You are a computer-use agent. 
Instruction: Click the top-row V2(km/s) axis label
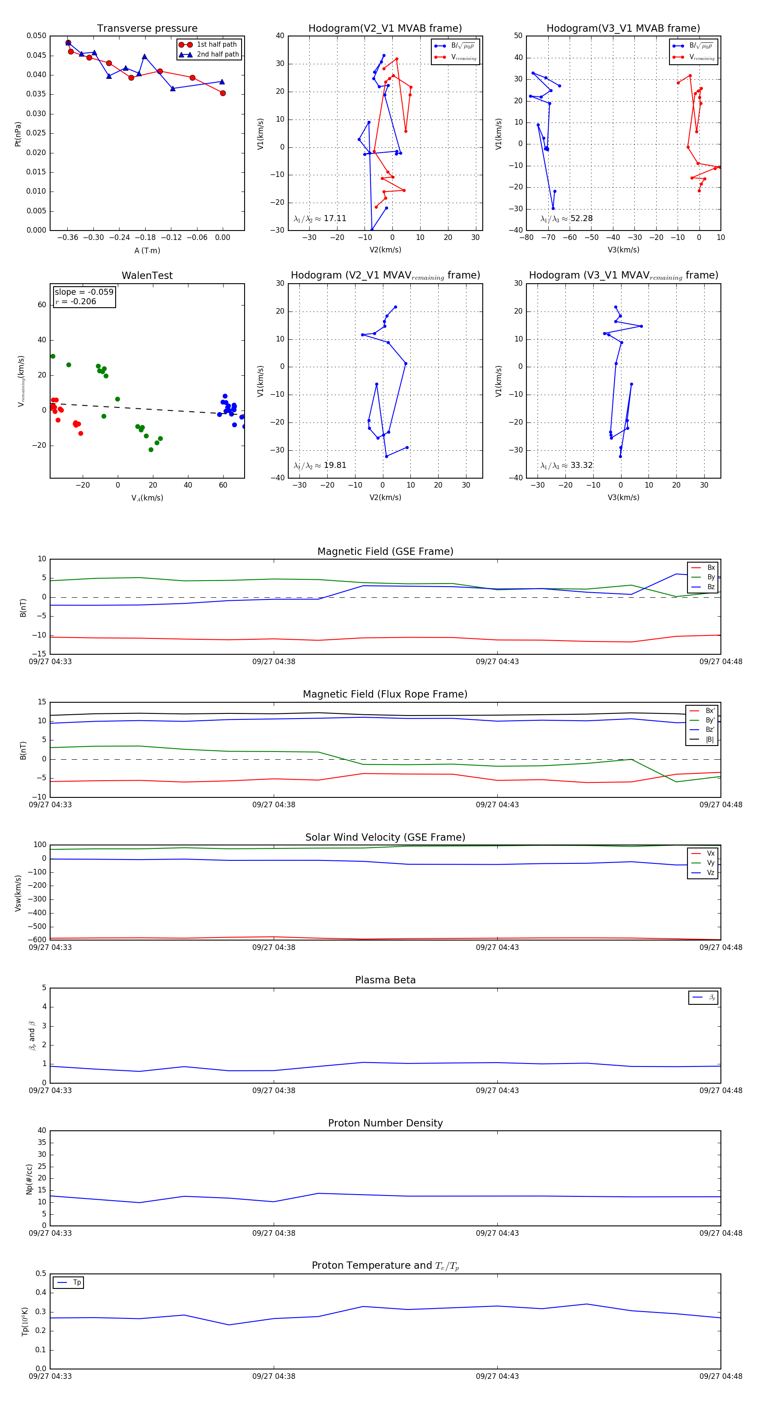385,250
